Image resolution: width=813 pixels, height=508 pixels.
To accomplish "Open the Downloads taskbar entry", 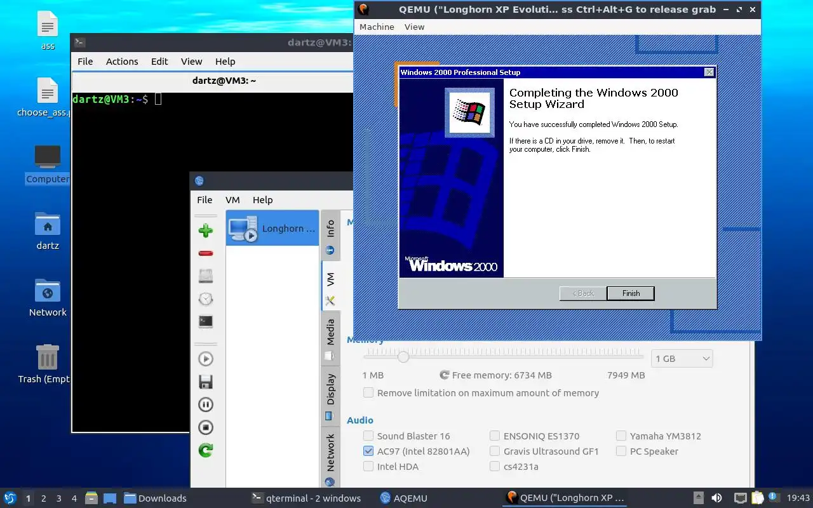I will pyautogui.click(x=156, y=498).
